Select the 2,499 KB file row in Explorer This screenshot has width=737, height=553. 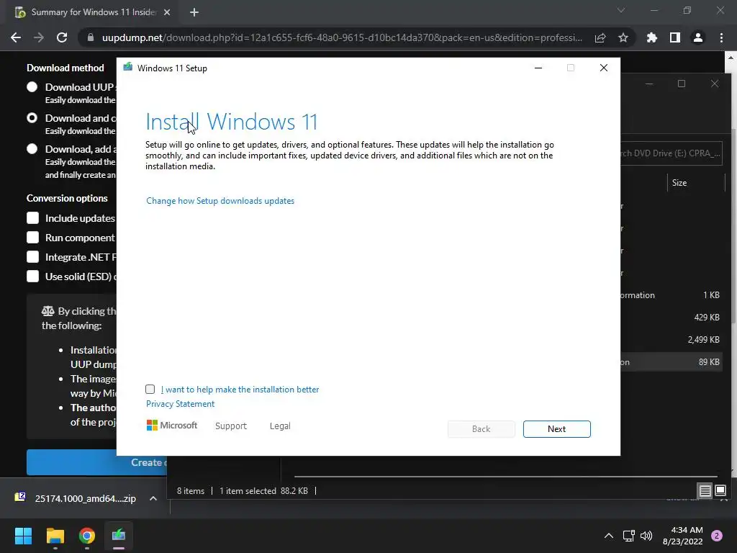pos(671,340)
